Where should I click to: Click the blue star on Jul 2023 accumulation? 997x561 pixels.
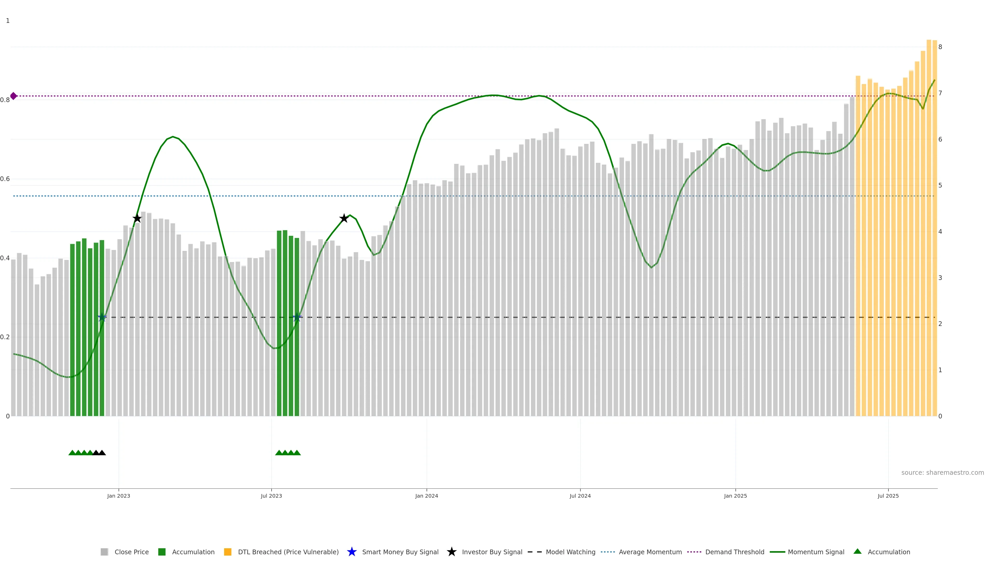point(297,317)
